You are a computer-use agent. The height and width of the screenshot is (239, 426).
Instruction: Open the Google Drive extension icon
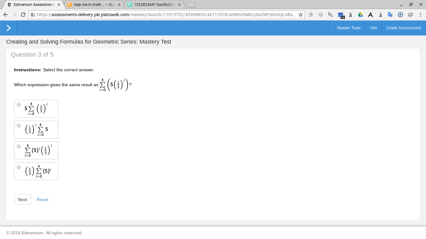[x=361, y=15]
